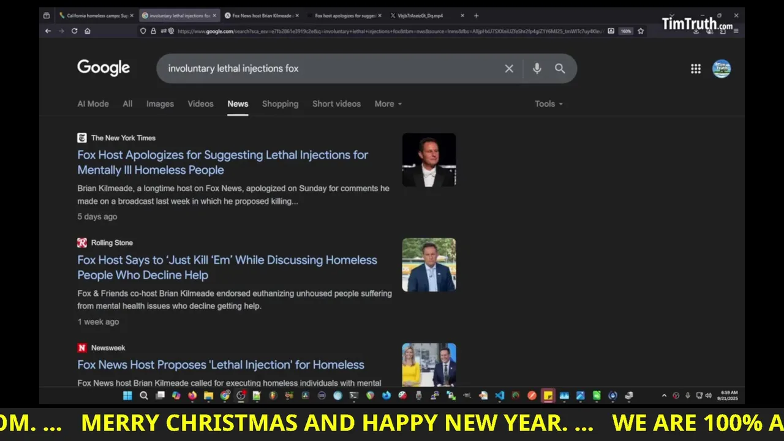Open New York Times Fox Host Apologizes article

pos(222,162)
